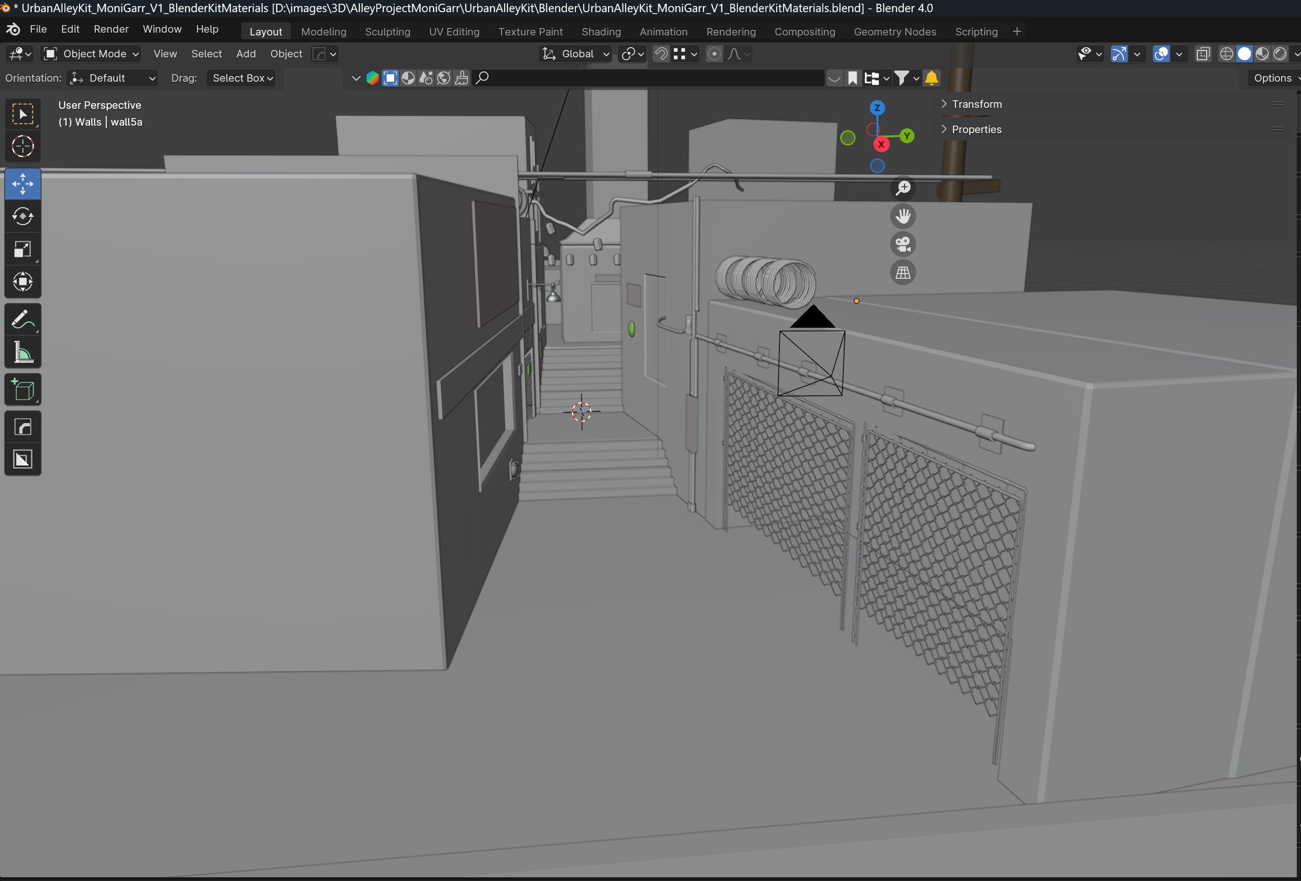Image resolution: width=1301 pixels, height=881 pixels.
Task: Switch to Modeling workspace tab
Action: (324, 32)
